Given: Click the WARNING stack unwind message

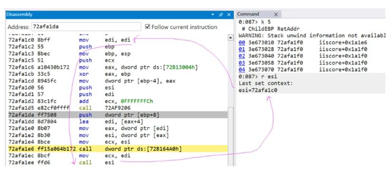Looking at the screenshot, I should click(312, 36).
